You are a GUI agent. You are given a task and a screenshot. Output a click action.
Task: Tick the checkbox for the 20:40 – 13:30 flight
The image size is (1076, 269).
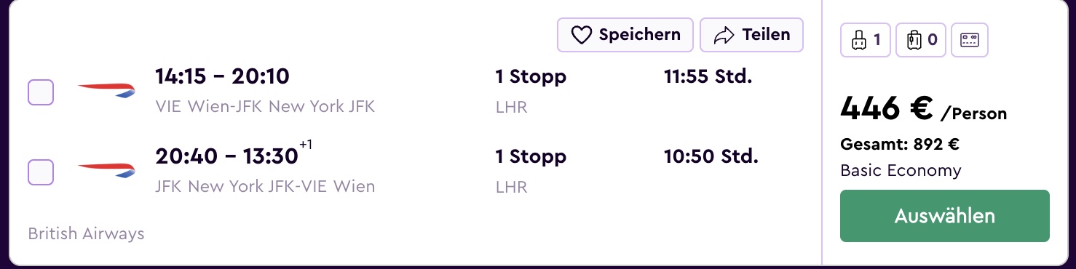click(x=41, y=172)
